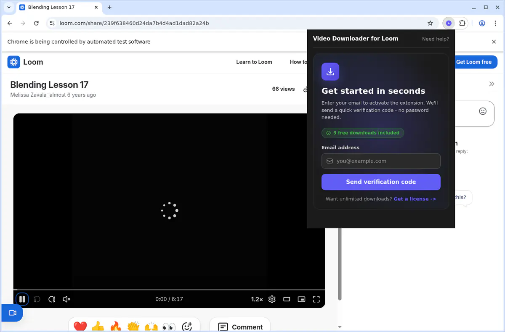View site information icon in address bar
The height and width of the screenshot is (332, 505).
click(x=52, y=23)
